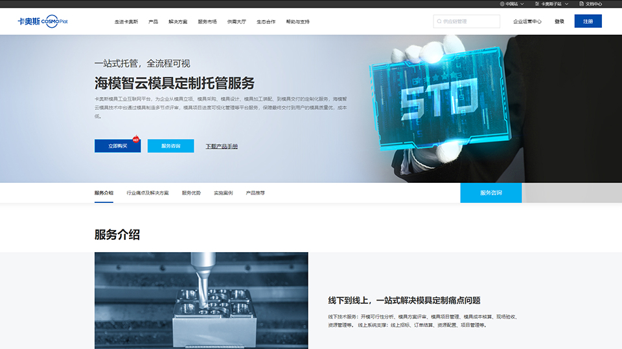
Task: Open the 生态合作 menu
Action: 266,22
